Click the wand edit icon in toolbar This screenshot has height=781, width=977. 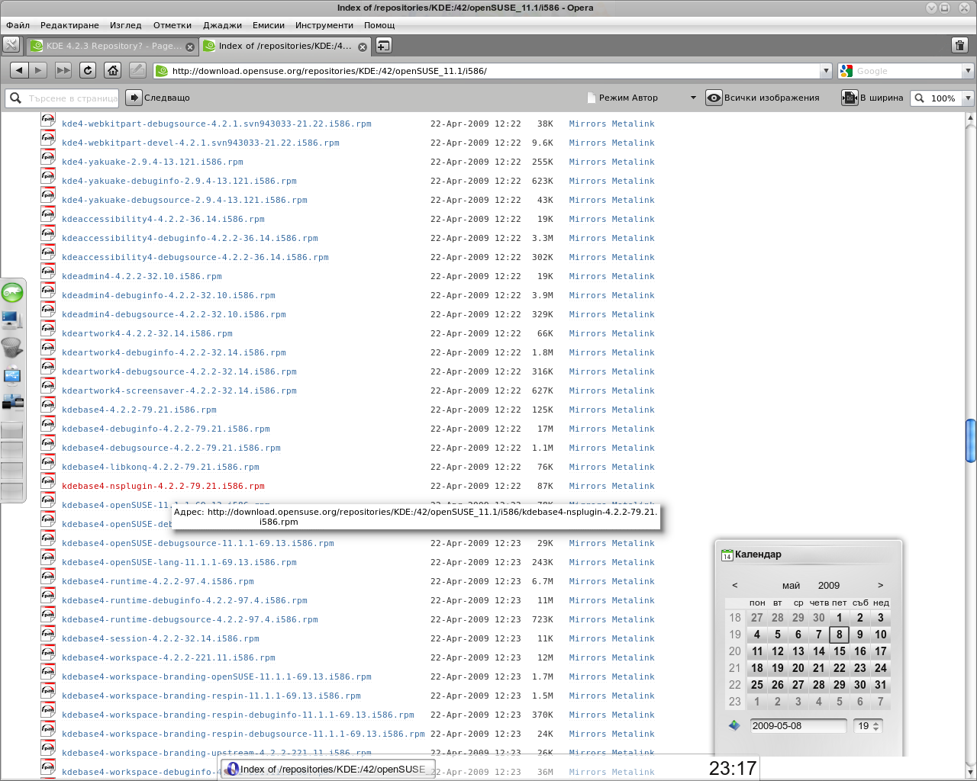pyautogui.click(x=137, y=70)
